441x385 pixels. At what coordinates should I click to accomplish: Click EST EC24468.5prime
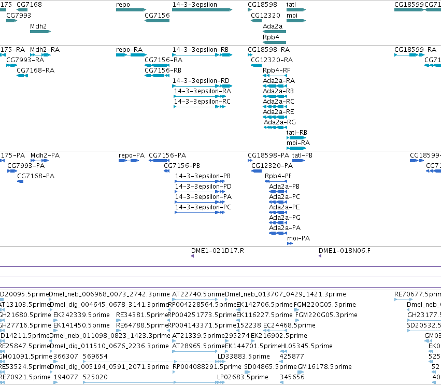[275, 331]
